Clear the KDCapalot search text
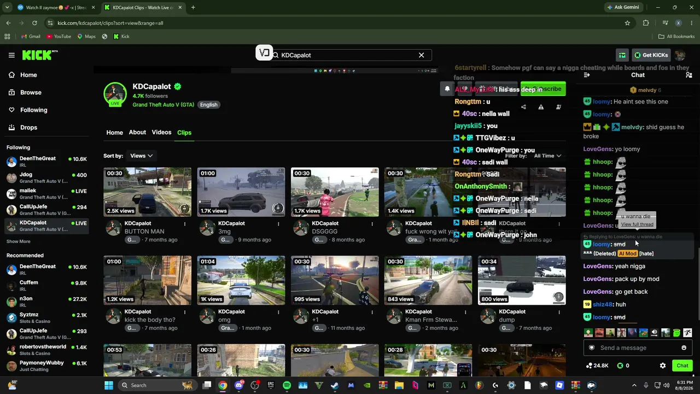The height and width of the screenshot is (394, 700). click(421, 55)
